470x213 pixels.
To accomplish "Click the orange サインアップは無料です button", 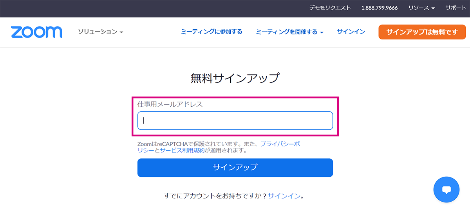I will 422,32.
